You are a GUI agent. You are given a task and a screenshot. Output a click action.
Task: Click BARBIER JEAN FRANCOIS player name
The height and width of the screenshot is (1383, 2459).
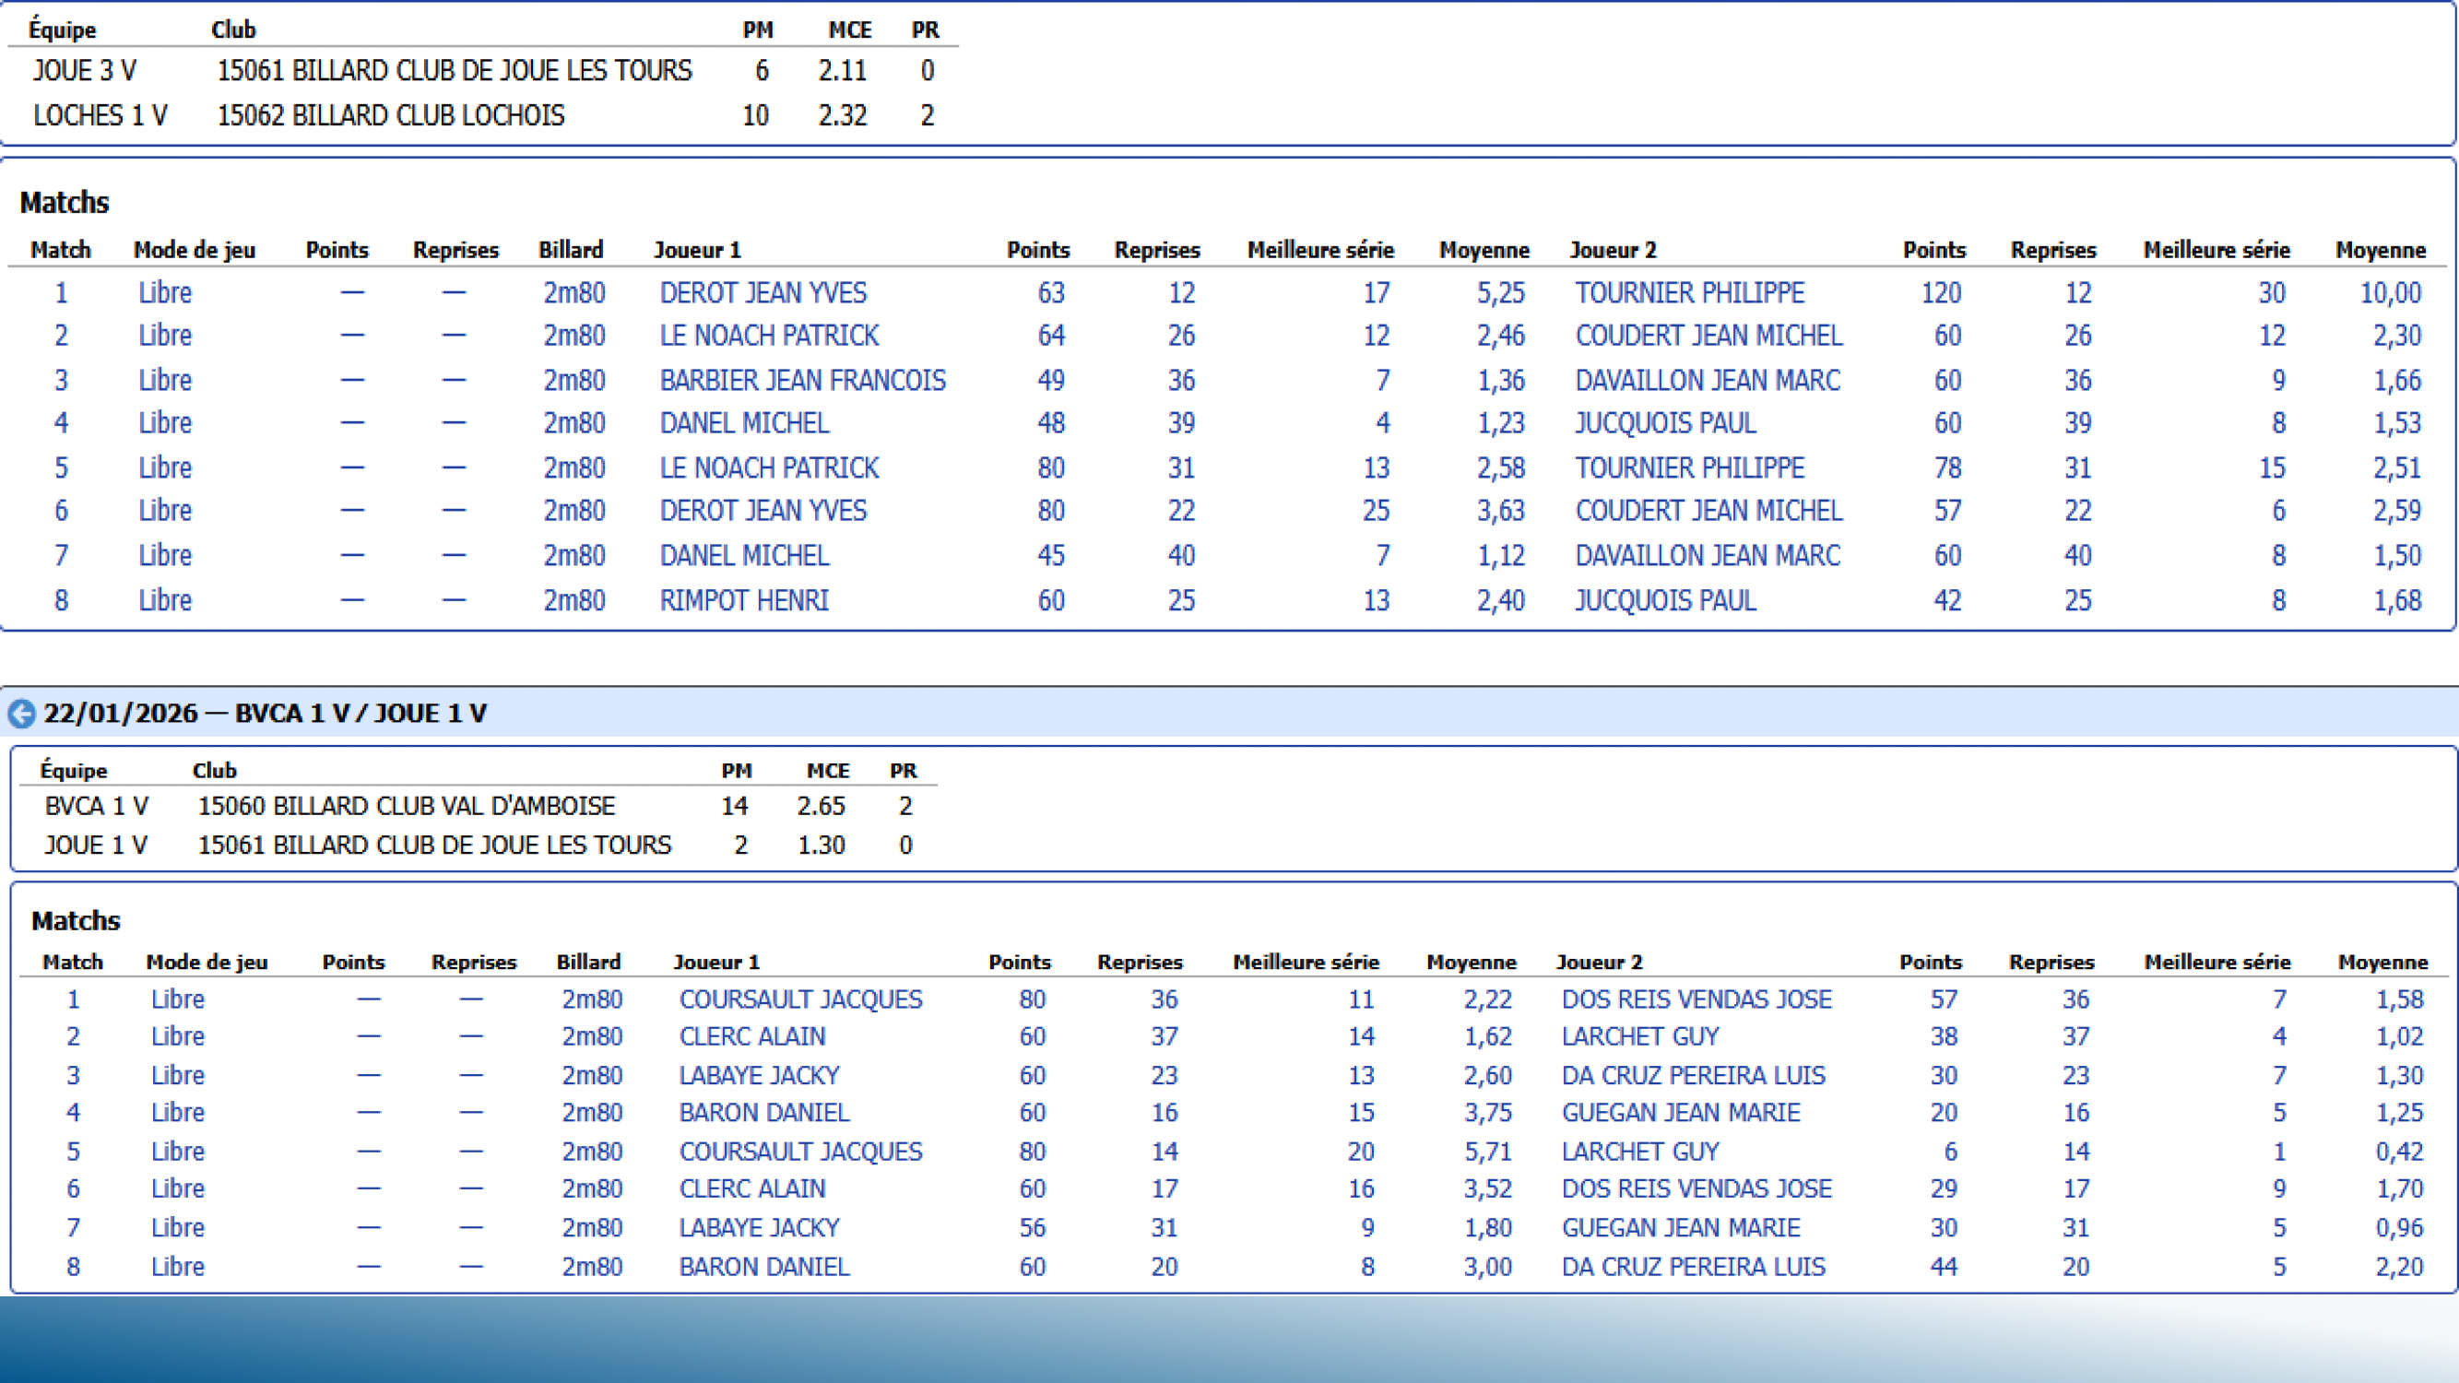(802, 381)
